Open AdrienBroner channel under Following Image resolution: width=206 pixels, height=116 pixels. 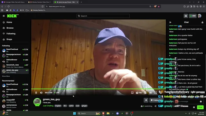(x=15, y=61)
